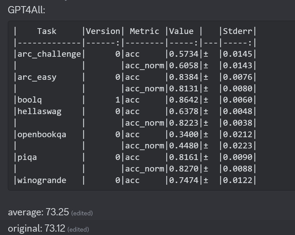Click the winogrande value 0.7474
295x235 pixels.
(x=184, y=180)
